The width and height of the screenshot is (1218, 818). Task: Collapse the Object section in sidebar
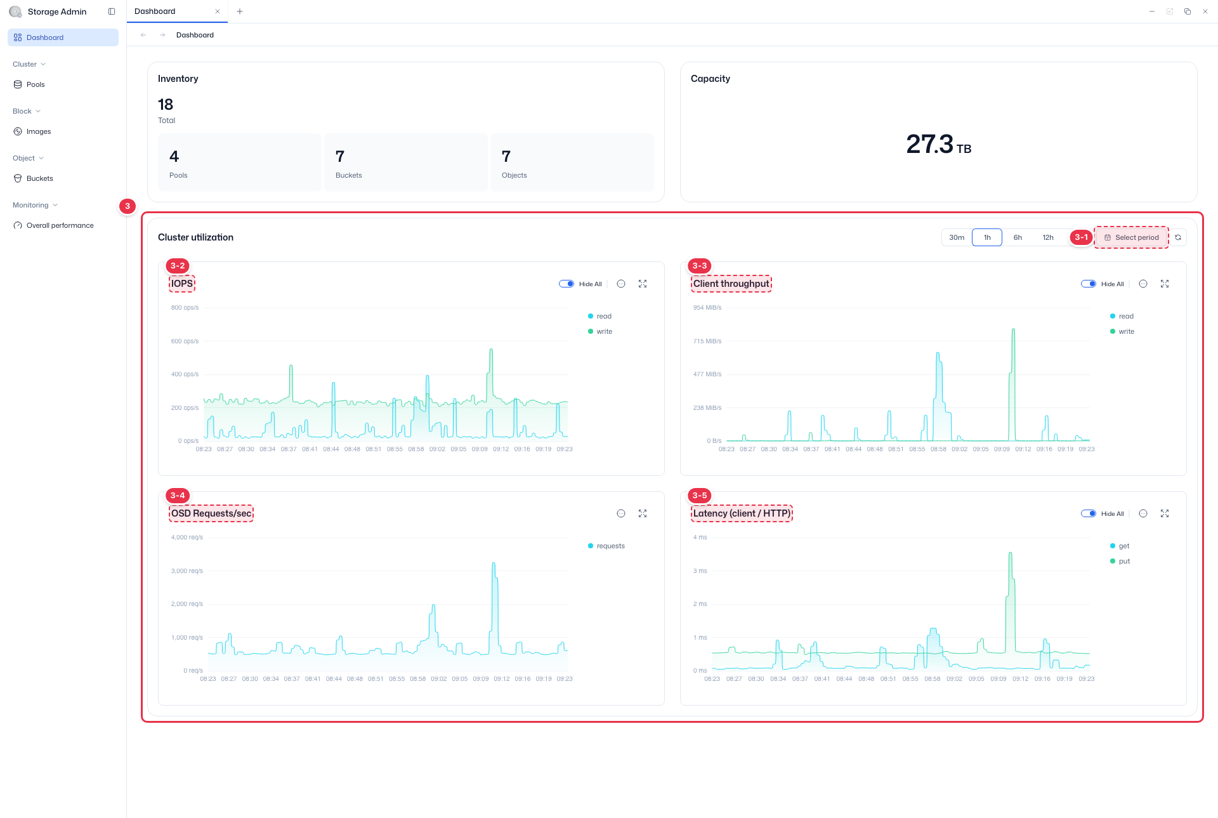(29, 158)
